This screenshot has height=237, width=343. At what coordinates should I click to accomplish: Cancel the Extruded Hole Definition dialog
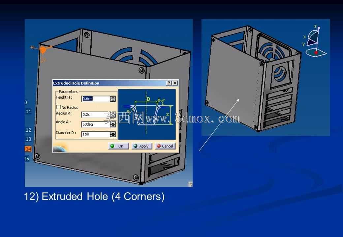(x=165, y=146)
